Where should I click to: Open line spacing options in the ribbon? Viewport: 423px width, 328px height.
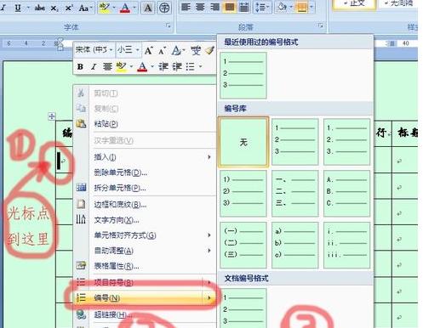[x=262, y=7]
